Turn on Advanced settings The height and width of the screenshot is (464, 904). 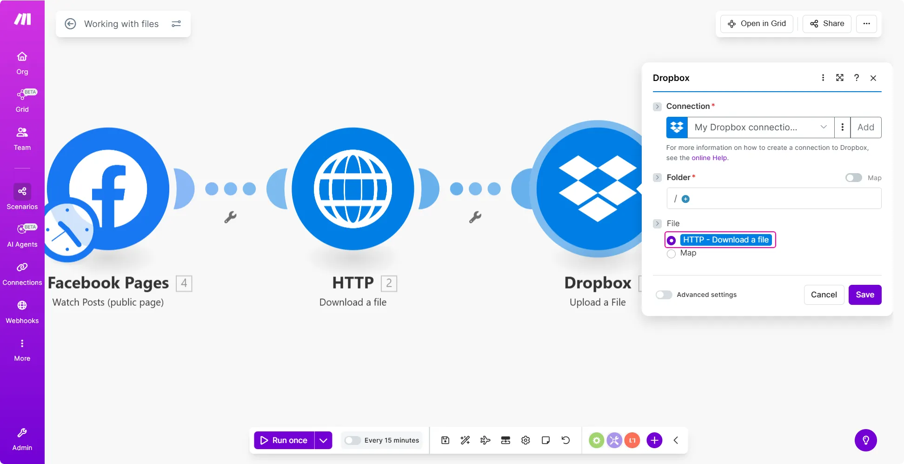click(x=664, y=295)
